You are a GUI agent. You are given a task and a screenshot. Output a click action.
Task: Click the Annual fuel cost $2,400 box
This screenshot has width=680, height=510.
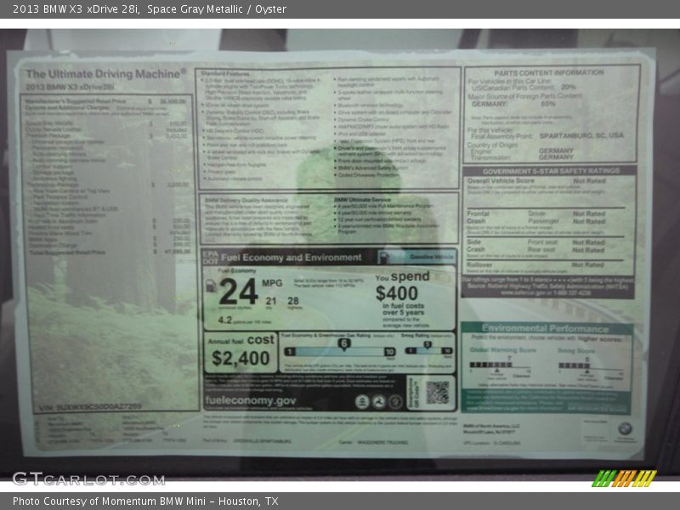[241, 352]
